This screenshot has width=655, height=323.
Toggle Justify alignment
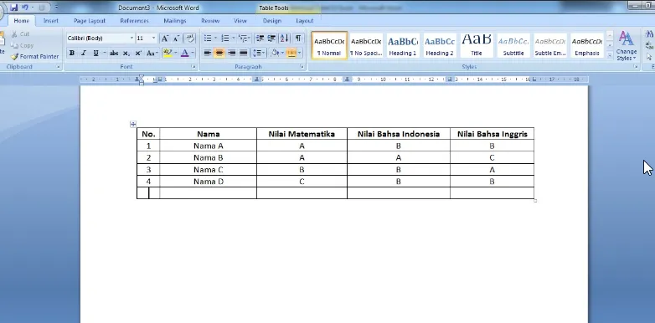(244, 53)
